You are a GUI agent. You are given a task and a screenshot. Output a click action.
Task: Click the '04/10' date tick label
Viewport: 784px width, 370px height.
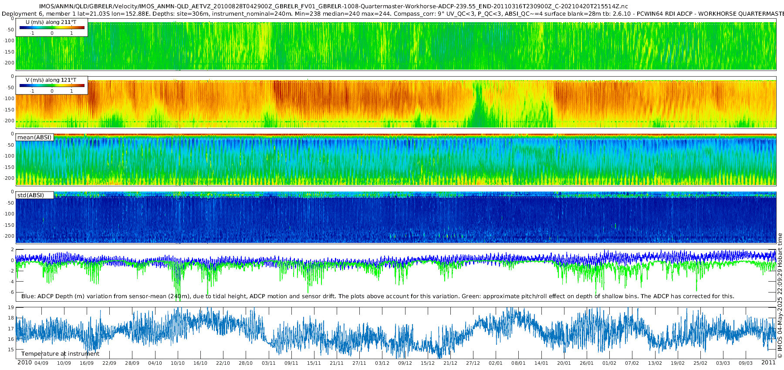pos(155,363)
